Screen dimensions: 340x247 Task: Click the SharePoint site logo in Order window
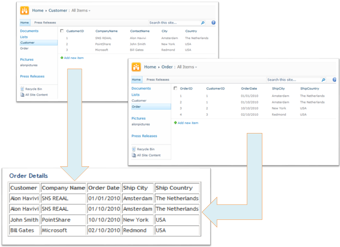(136, 67)
